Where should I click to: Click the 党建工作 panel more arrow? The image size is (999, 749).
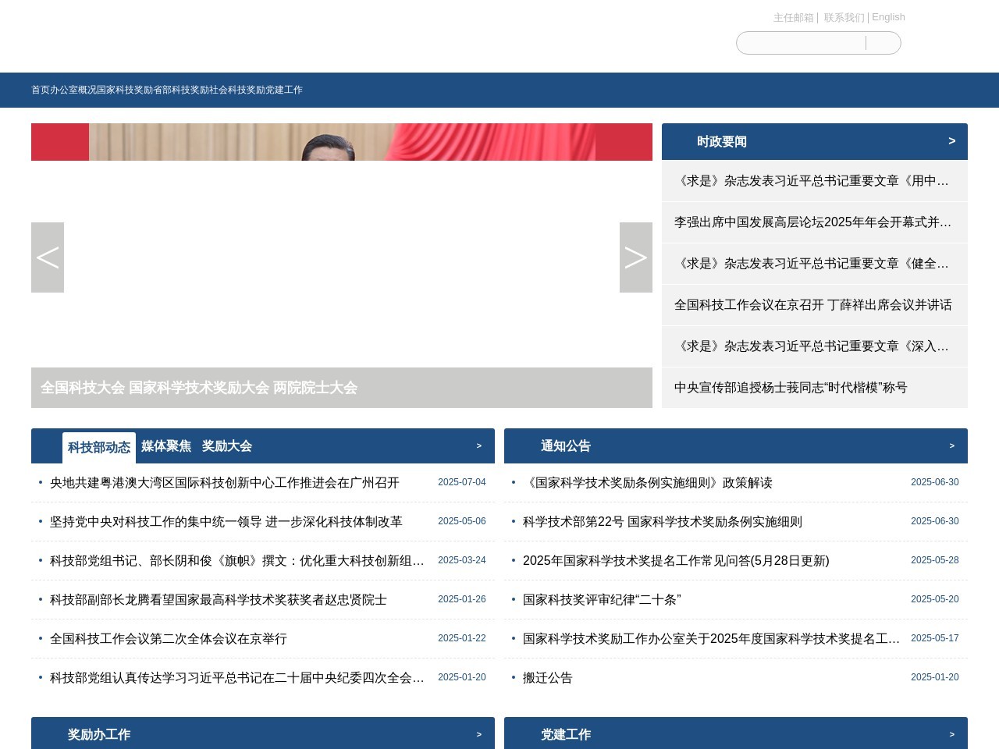tap(951, 734)
